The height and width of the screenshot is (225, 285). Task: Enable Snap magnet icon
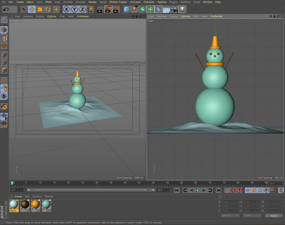[x=4, y=107]
